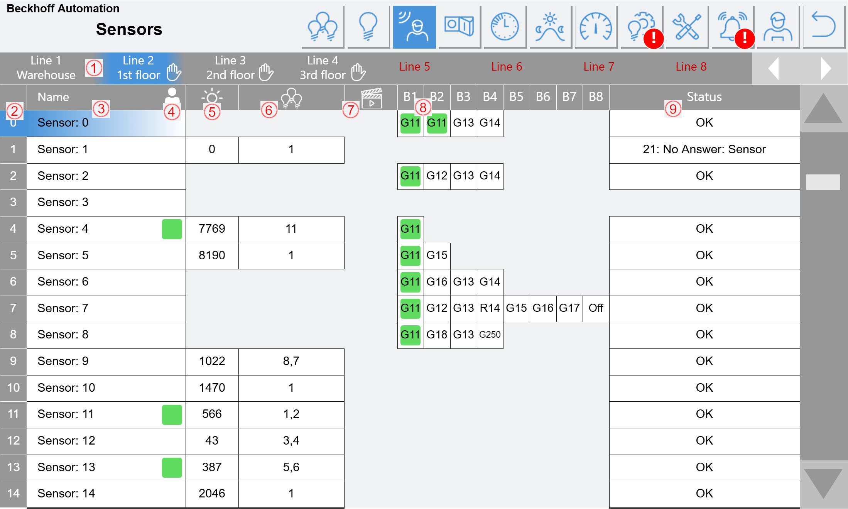Toggle Sensor 2 B1 button G11
This screenshot has height=509, width=848.
click(x=410, y=176)
